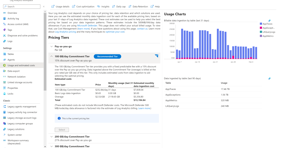This screenshot has height=148, width=283.
Task: Click the AppTraces legend color swatch
Action: tap(261, 24)
